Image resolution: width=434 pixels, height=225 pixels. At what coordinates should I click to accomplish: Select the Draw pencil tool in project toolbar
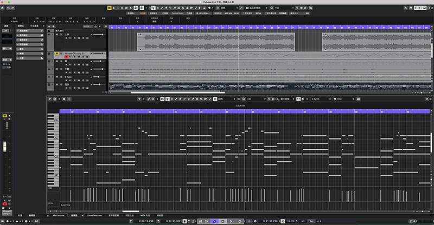[162, 8]
